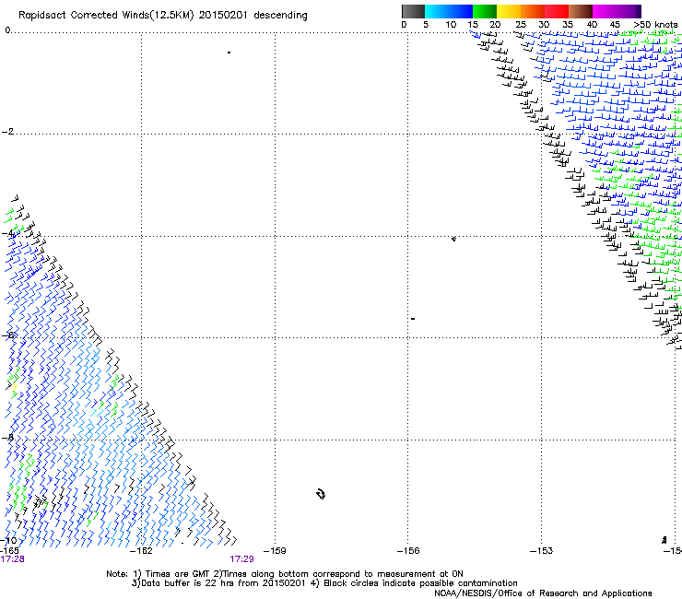Click the '-162' longitude axis label
This screenshot has height=599, width=682.
click(x=141, y=551)
